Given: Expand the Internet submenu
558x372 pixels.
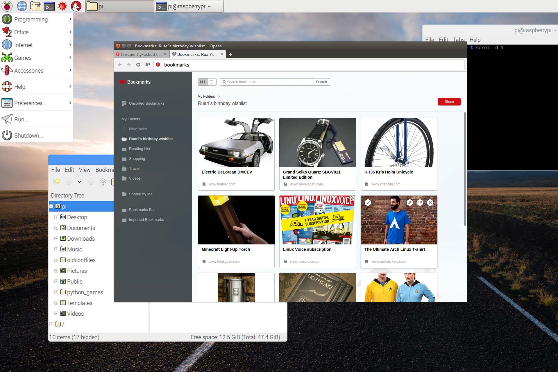Looking at the screenshot, I should (x=37, y=45).
